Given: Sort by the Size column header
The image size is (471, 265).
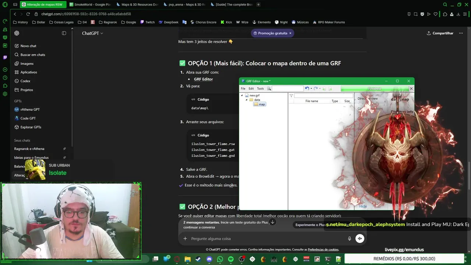Looking at the screenshot, I should (347, 101).
